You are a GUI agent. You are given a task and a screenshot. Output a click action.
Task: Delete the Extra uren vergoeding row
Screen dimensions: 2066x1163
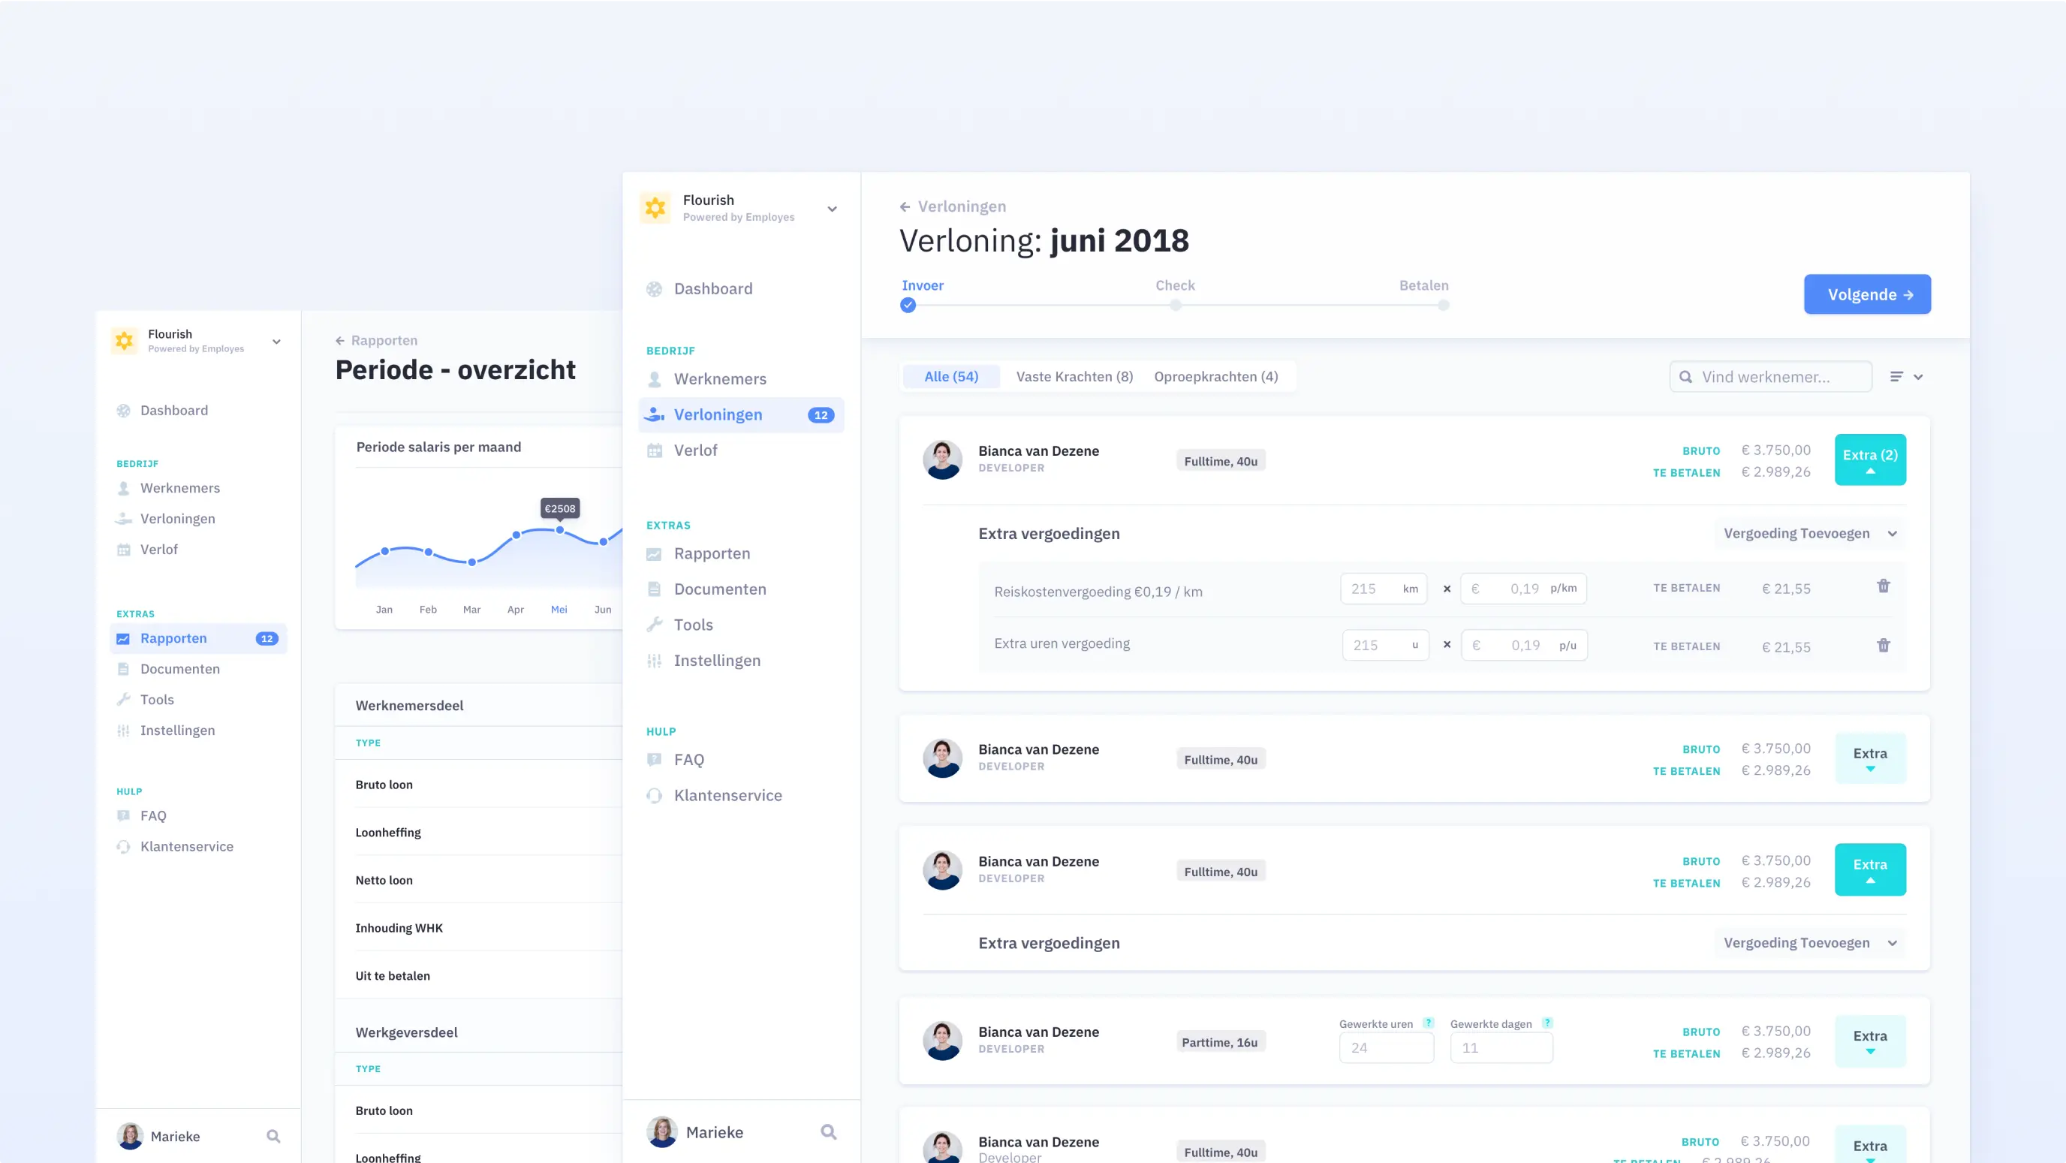[1883, 645]
